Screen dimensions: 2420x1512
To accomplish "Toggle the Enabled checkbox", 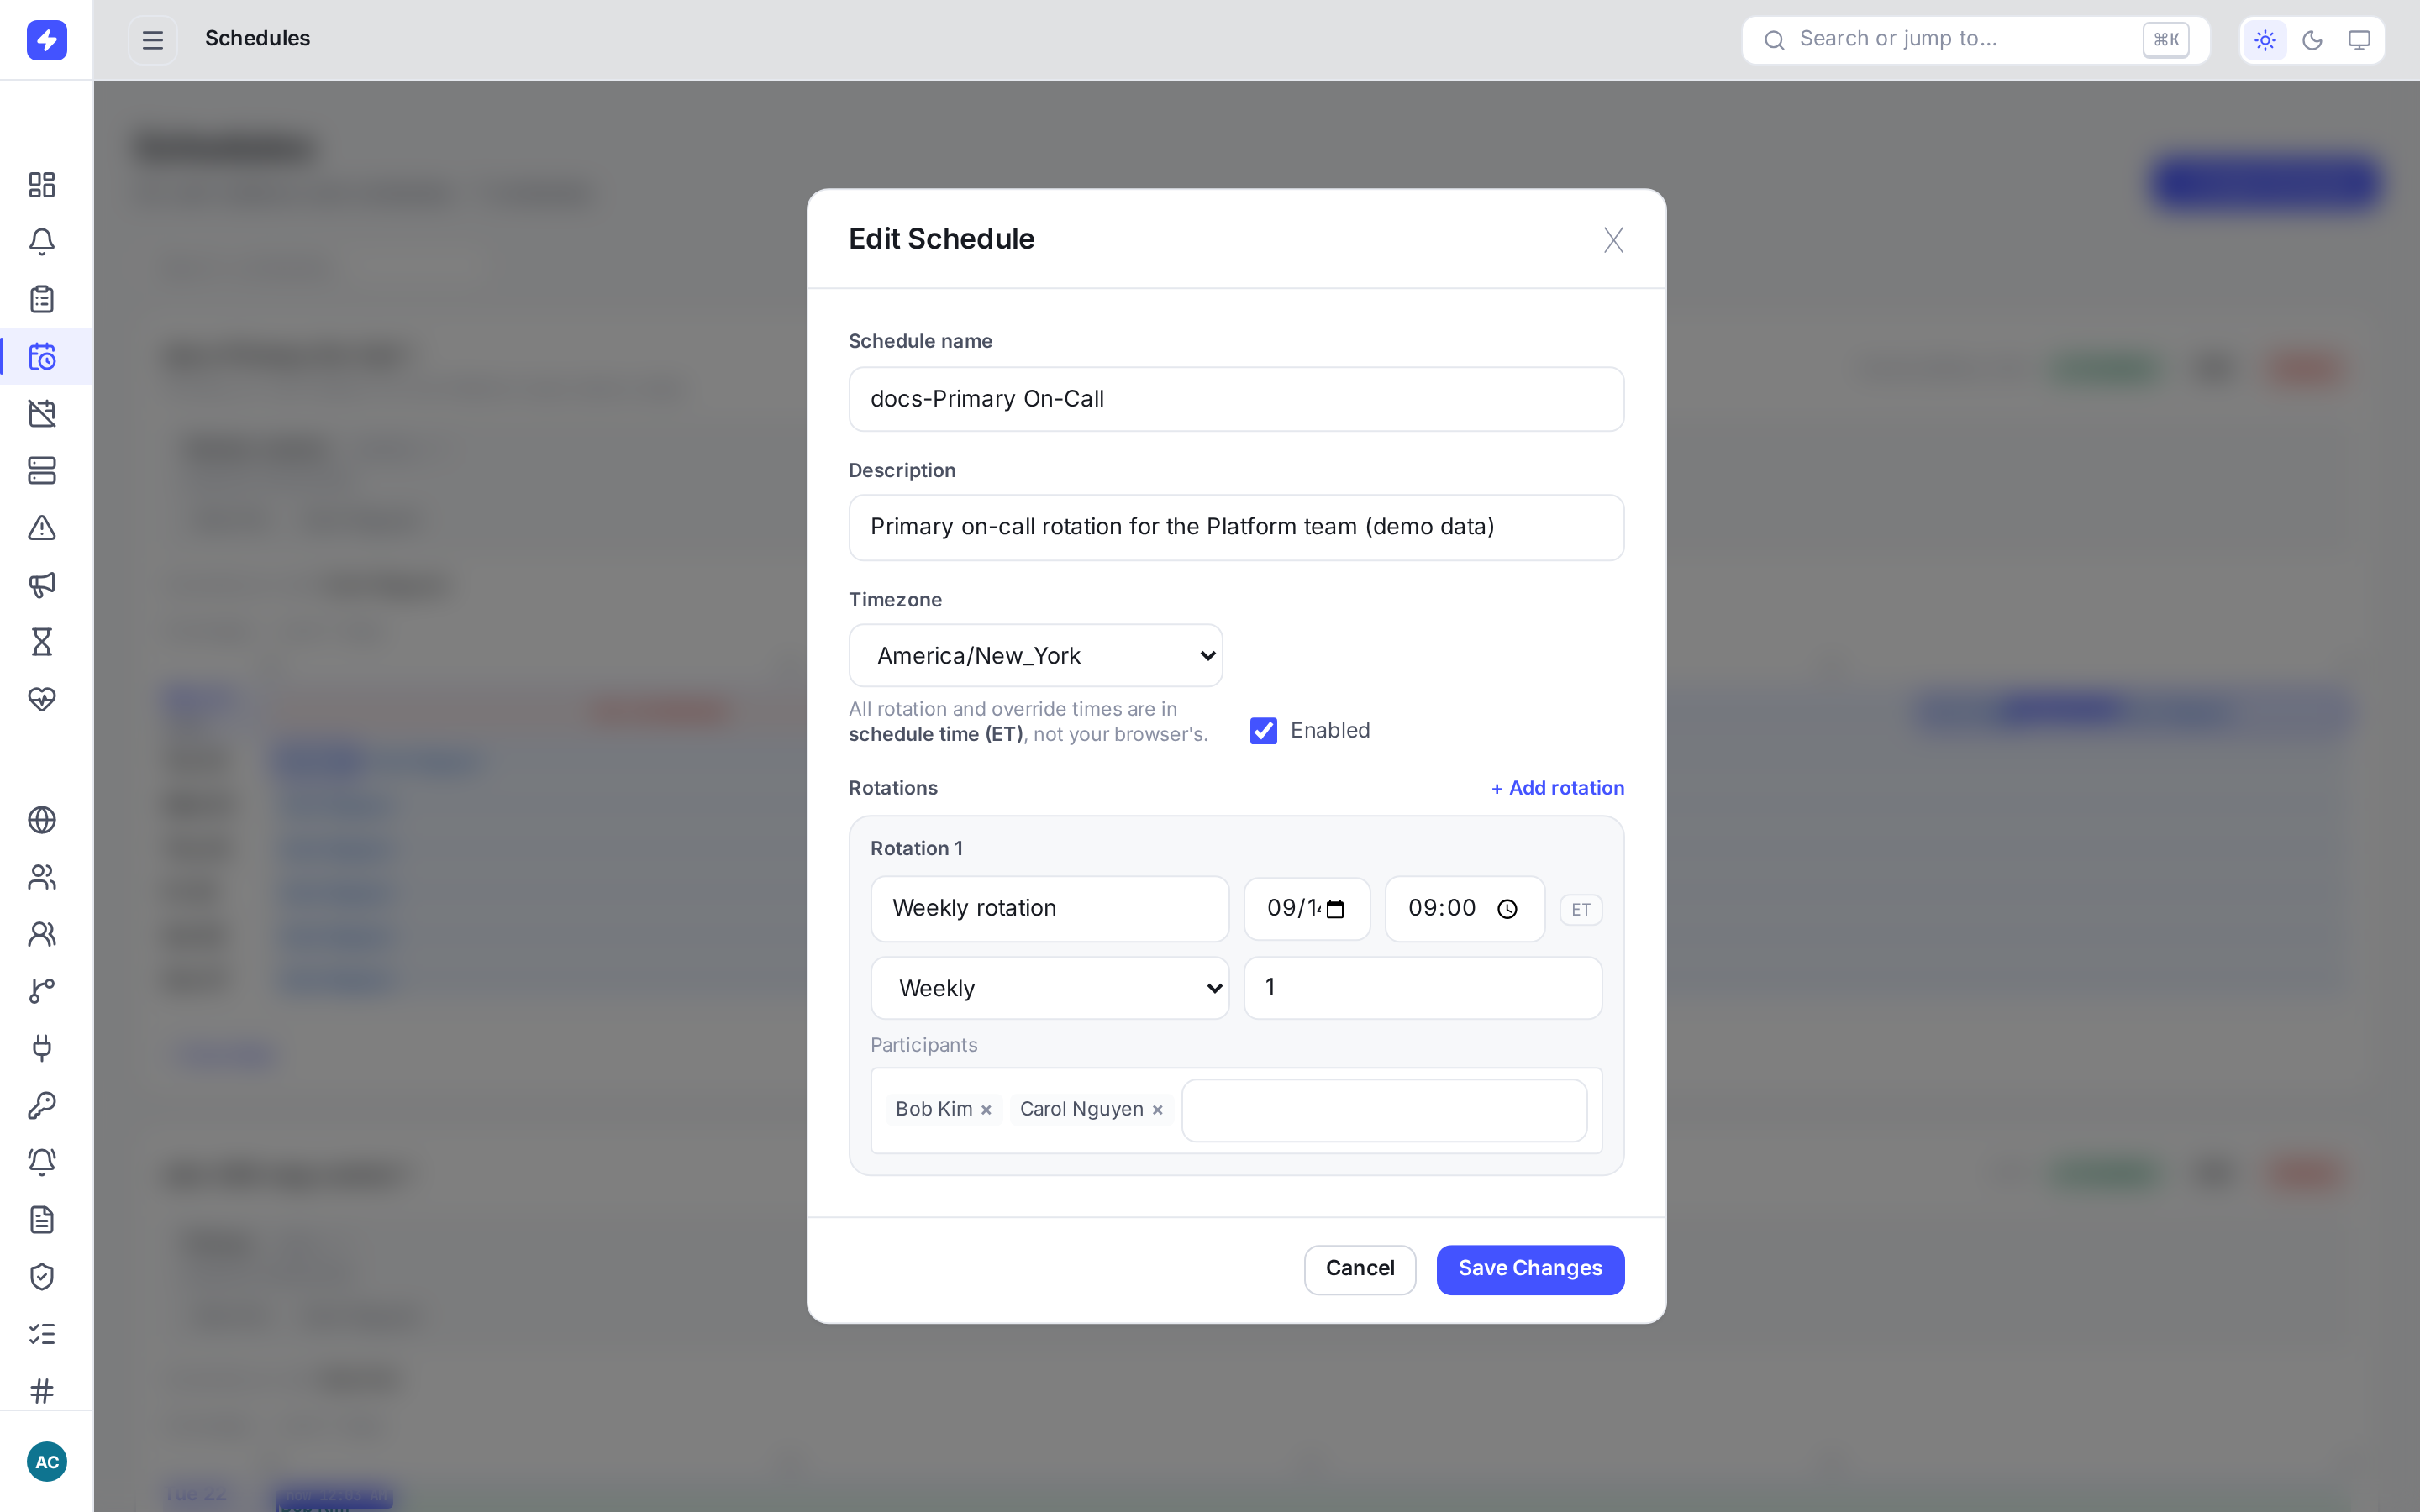I will 1263,731.
